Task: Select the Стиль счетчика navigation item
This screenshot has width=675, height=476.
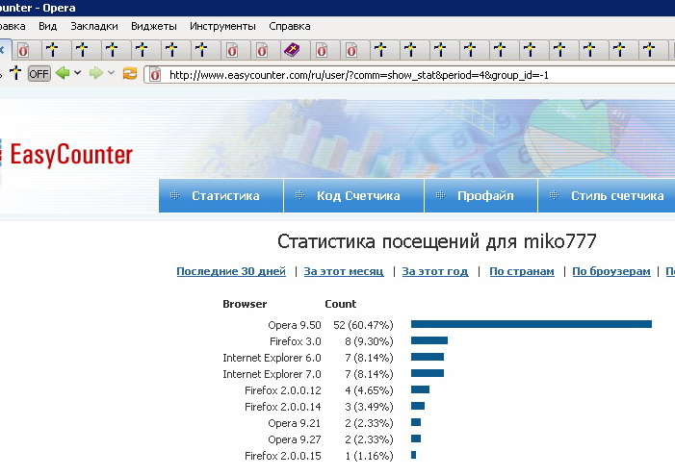Action: tap(616, 196)
